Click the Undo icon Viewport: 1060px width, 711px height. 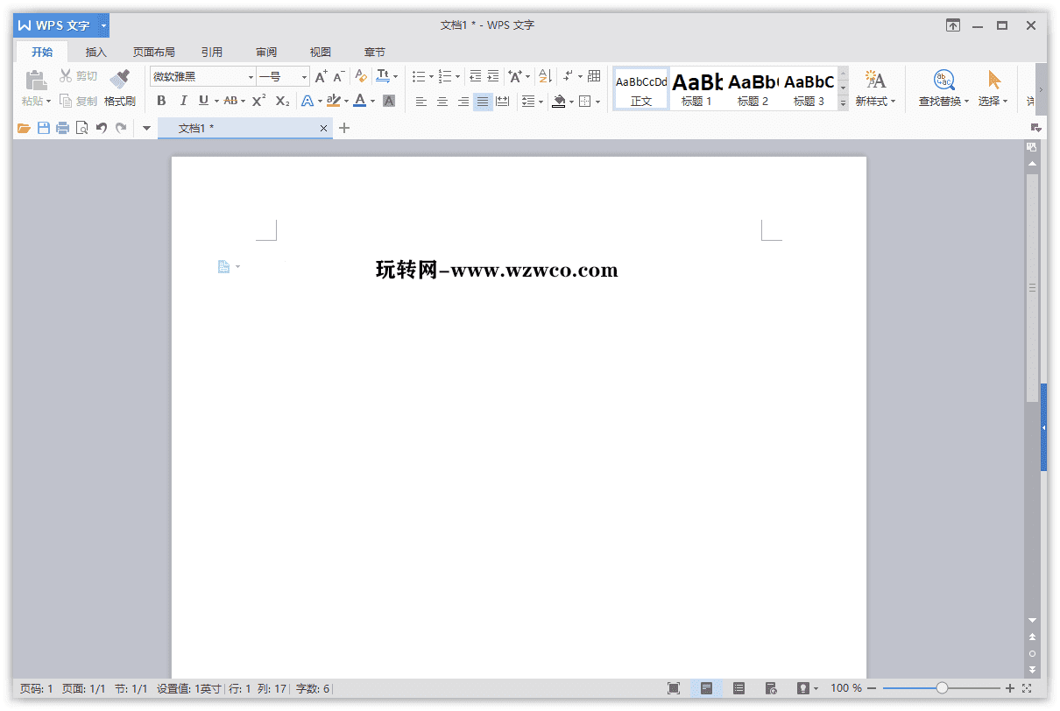pos(101,128)
